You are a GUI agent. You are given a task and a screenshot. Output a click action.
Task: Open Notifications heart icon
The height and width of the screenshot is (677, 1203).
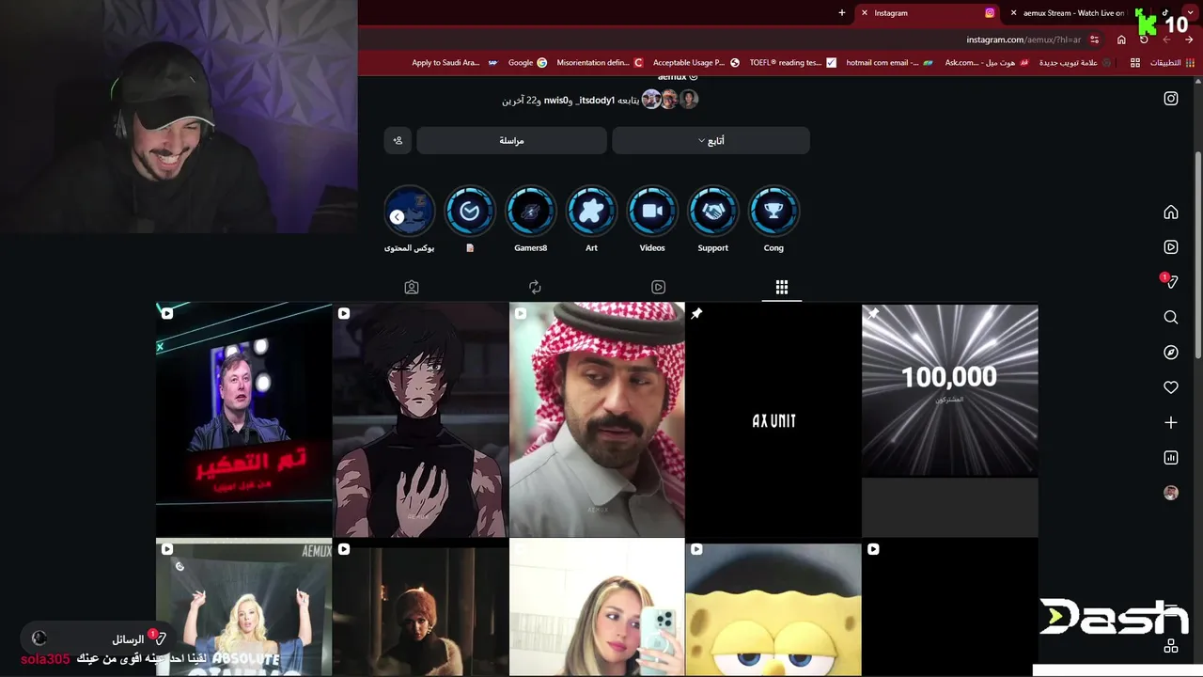pos(1171,387)
